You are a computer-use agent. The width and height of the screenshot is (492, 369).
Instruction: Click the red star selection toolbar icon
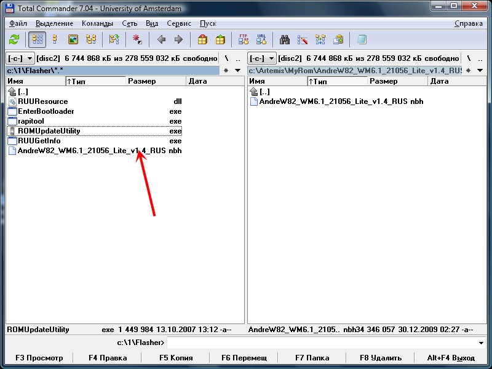[x=137, y=39]
